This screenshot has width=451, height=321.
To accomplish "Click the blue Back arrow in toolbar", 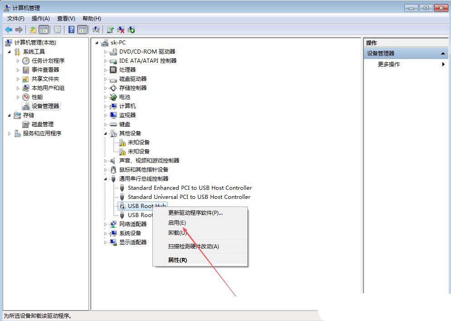I will pos(9,30).
